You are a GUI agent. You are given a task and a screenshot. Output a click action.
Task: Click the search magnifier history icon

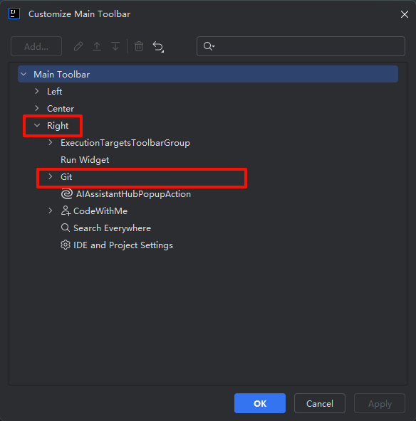pyautogui.click(x=209, y=46)
